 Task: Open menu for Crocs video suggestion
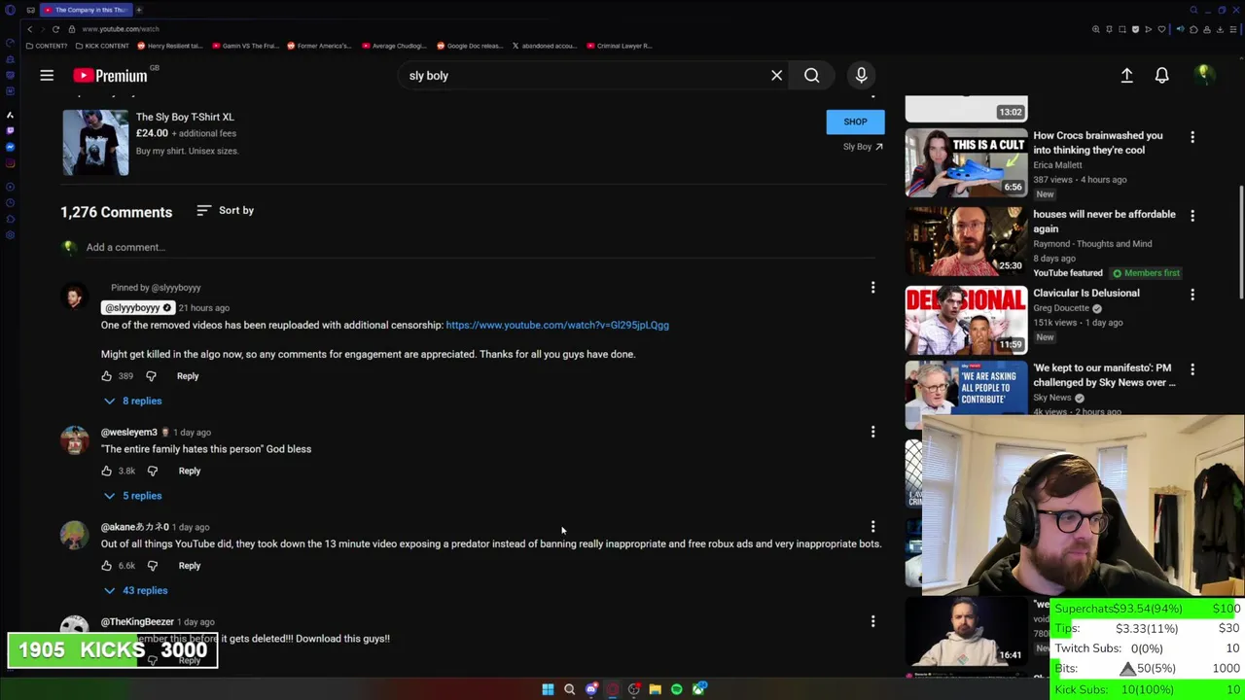(x=1192, y=137)
